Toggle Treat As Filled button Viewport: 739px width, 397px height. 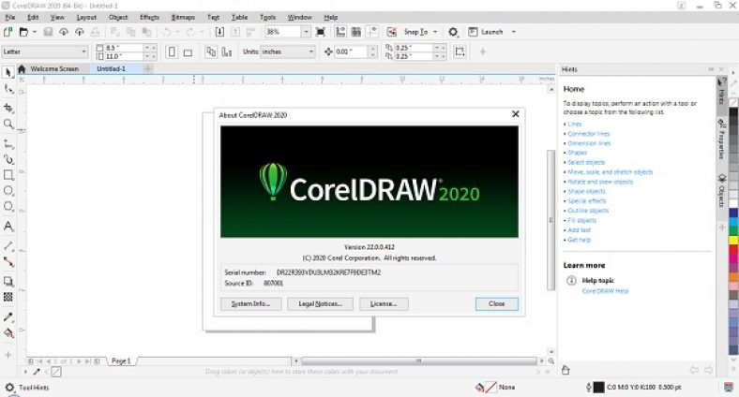460,51
